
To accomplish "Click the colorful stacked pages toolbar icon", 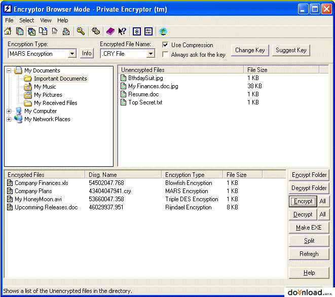I will pos(20,31).
